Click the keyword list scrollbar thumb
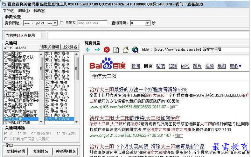 point(41,69)
